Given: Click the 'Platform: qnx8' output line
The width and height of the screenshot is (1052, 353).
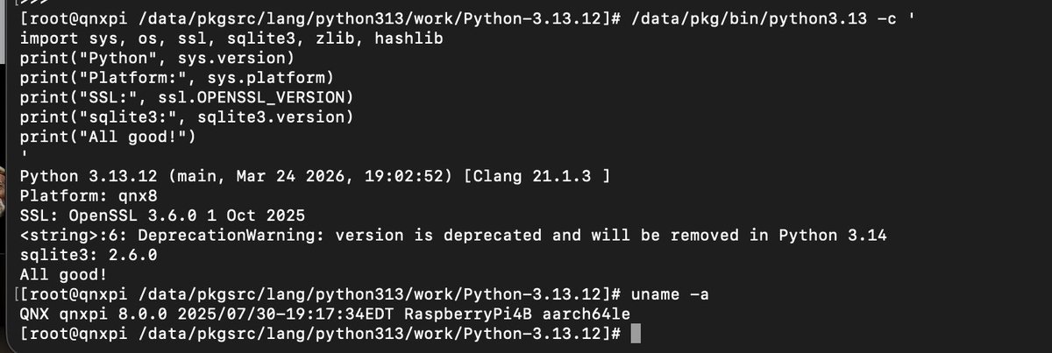Looking at the screenshot, I should tap(88, 196).
